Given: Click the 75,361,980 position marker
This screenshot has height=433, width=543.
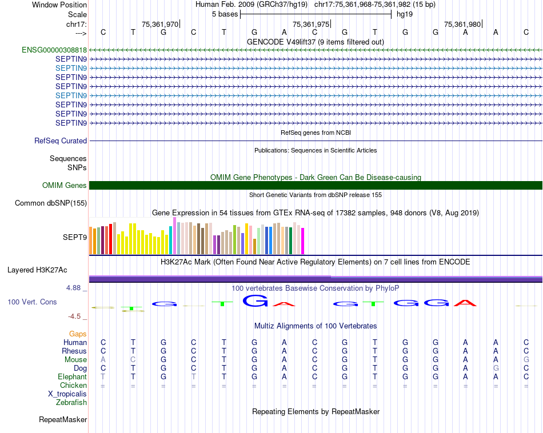Looking at the screenshot, I should (462, 24).
